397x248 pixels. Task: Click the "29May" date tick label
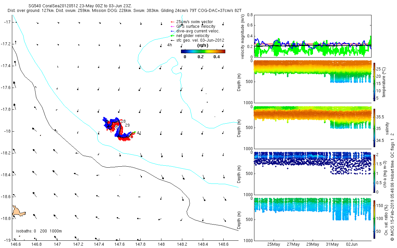point(313,244)
